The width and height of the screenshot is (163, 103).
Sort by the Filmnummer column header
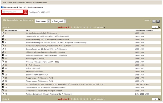click(11, 30)
